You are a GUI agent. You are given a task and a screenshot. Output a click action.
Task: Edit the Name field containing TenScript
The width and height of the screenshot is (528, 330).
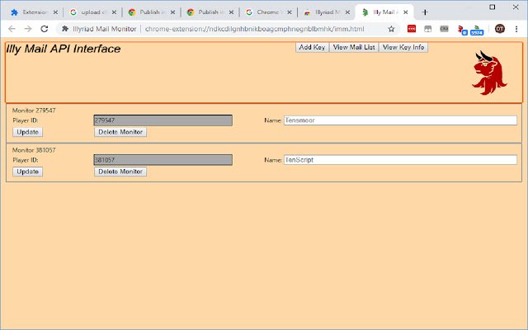tap(400, 160)
